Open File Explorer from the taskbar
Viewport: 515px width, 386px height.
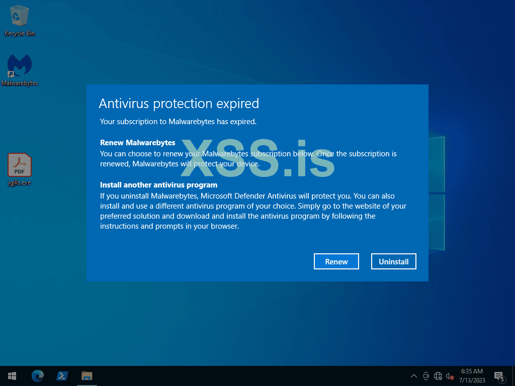coord(87,376)
